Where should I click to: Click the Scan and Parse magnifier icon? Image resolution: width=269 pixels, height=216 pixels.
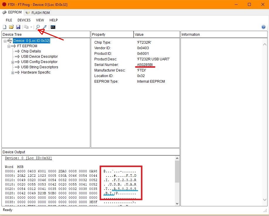[x=38, y=27]
